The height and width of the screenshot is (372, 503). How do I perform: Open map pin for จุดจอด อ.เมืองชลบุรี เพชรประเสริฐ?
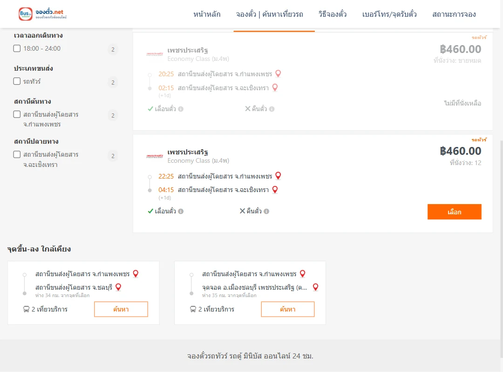pyautogui.click(x=316, y=287)
